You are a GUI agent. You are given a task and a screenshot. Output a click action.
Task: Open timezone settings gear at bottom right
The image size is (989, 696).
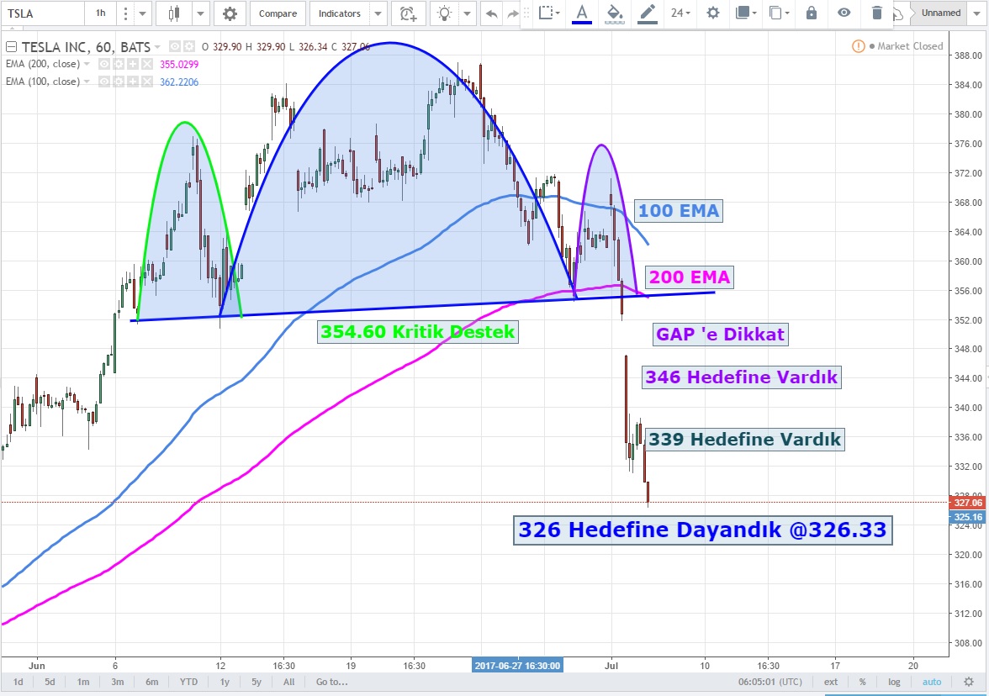[969, 682]
